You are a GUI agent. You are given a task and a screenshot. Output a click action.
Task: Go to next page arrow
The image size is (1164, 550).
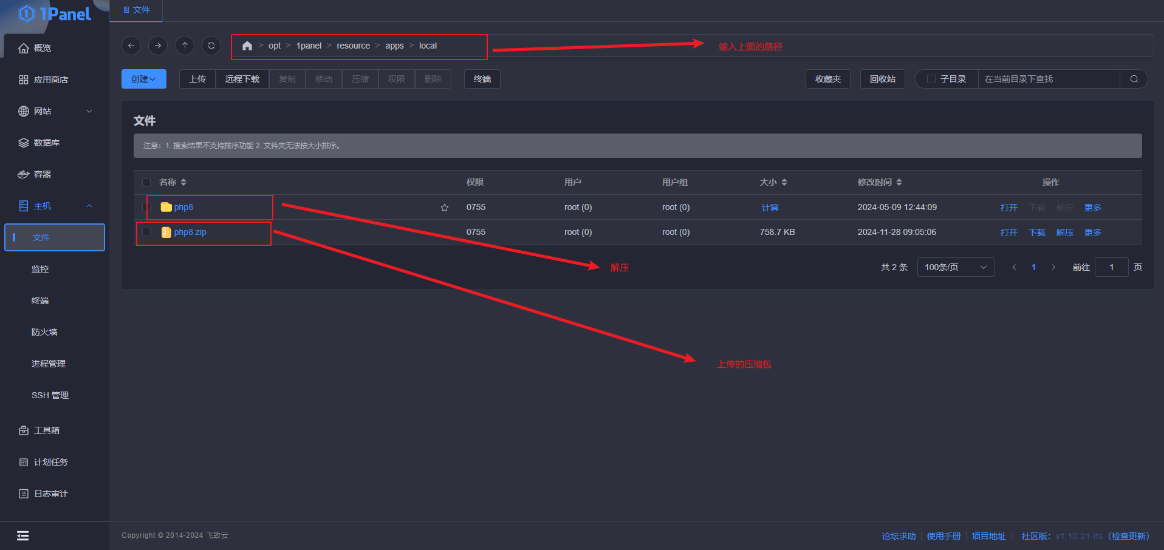1053,267
